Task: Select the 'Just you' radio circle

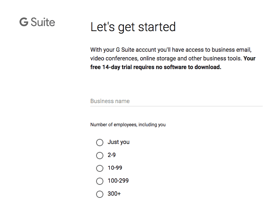Action: point(100,143)
